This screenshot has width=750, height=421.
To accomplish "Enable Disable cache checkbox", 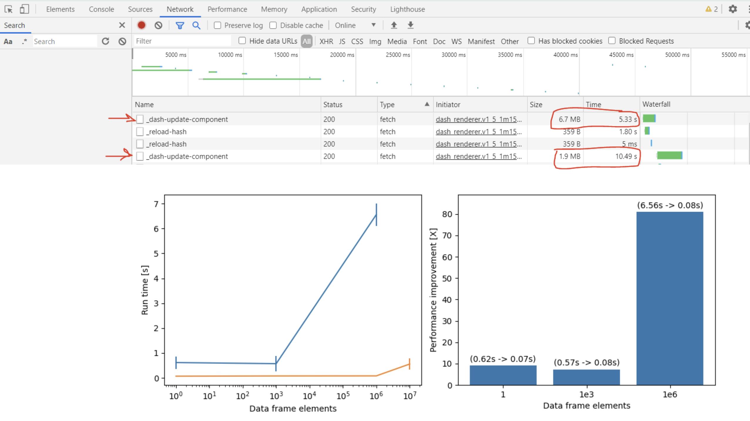I will coord(273,25).
